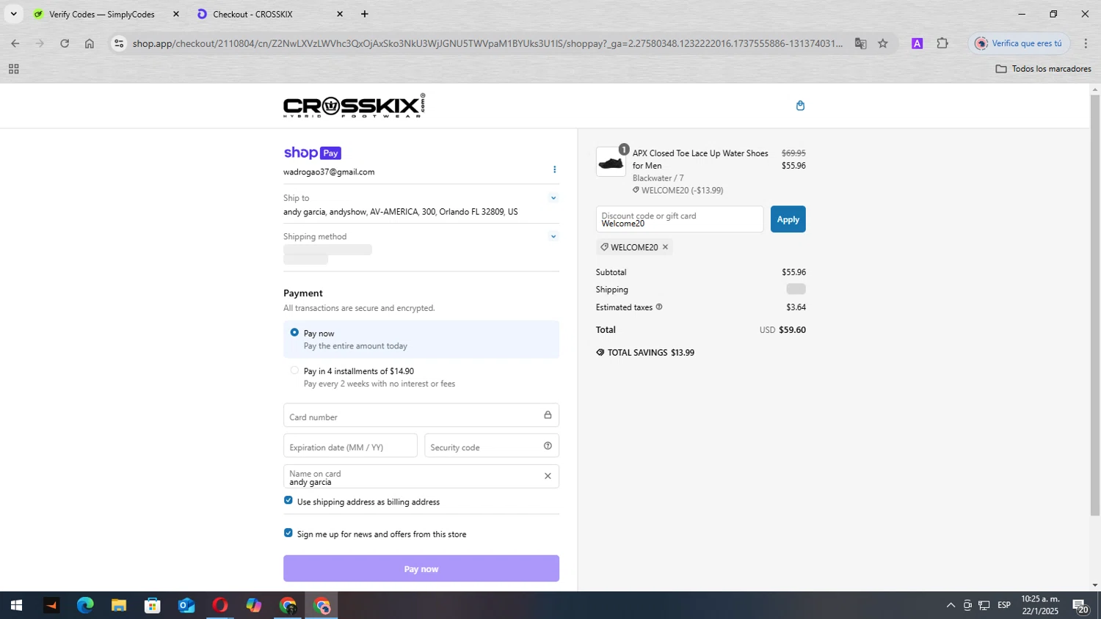Open Opera browser from taskbar
This screenshot has width=1101, height=619.
[220, 606]
